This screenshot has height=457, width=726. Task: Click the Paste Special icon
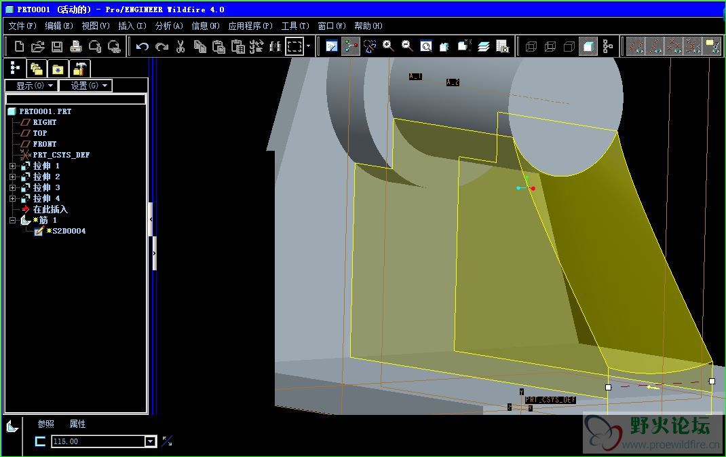pyautogui.click(x=237, y=46)
